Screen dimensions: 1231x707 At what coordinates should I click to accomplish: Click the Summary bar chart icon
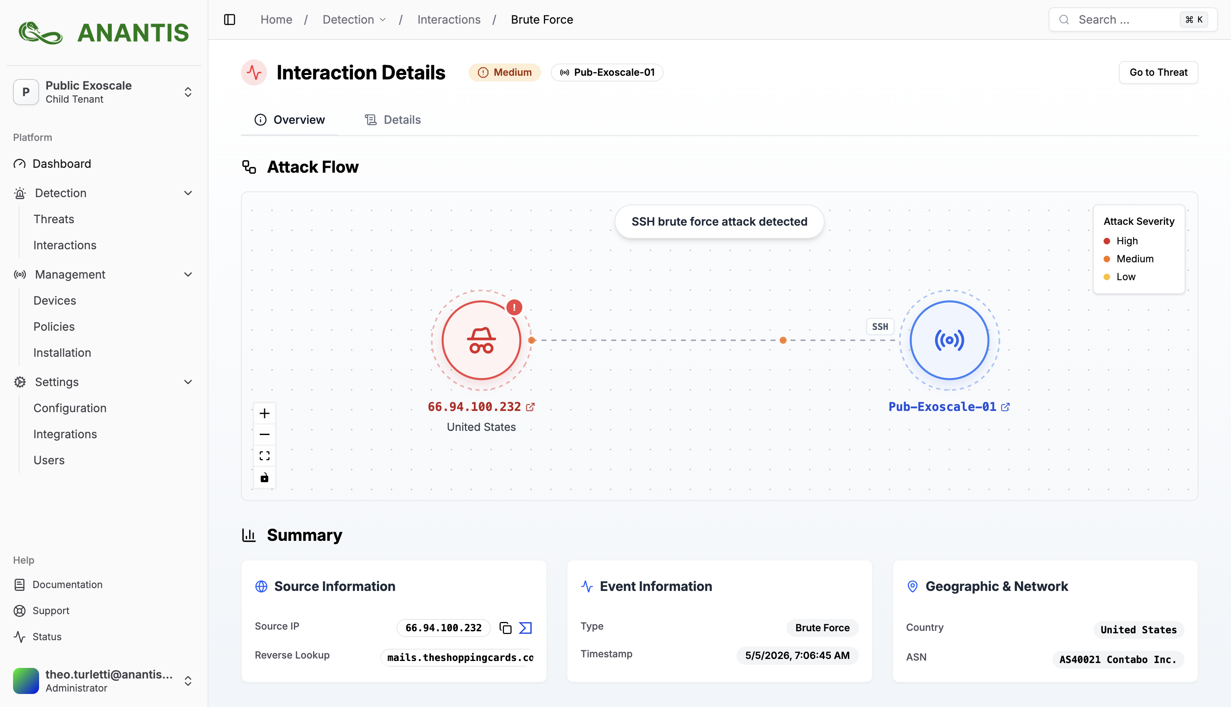click(249, 535)
